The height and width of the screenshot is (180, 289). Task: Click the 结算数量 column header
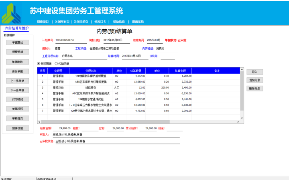(x=136, y=71)
